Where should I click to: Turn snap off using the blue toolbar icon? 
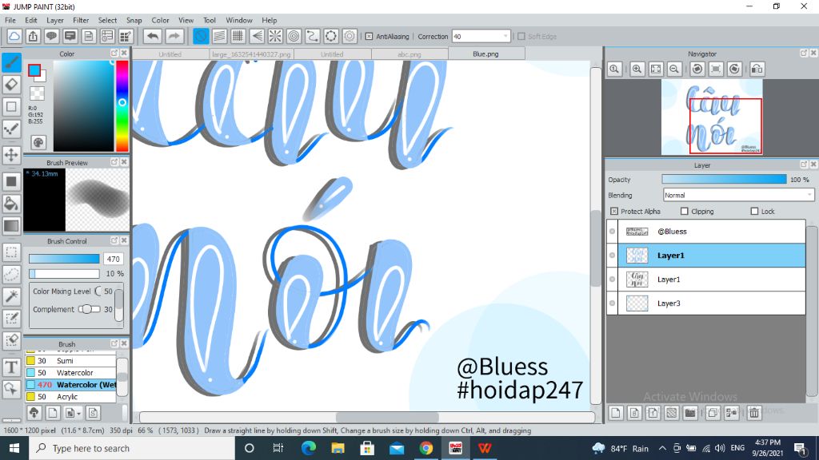(201, 36)
